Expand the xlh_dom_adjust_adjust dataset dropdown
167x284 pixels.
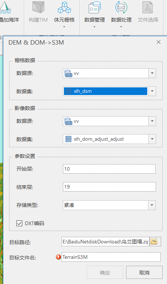point(152,139)
